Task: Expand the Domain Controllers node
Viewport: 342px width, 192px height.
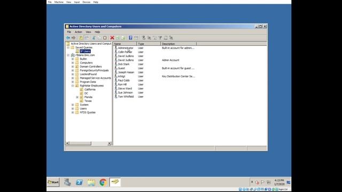Action: point(73,67)
